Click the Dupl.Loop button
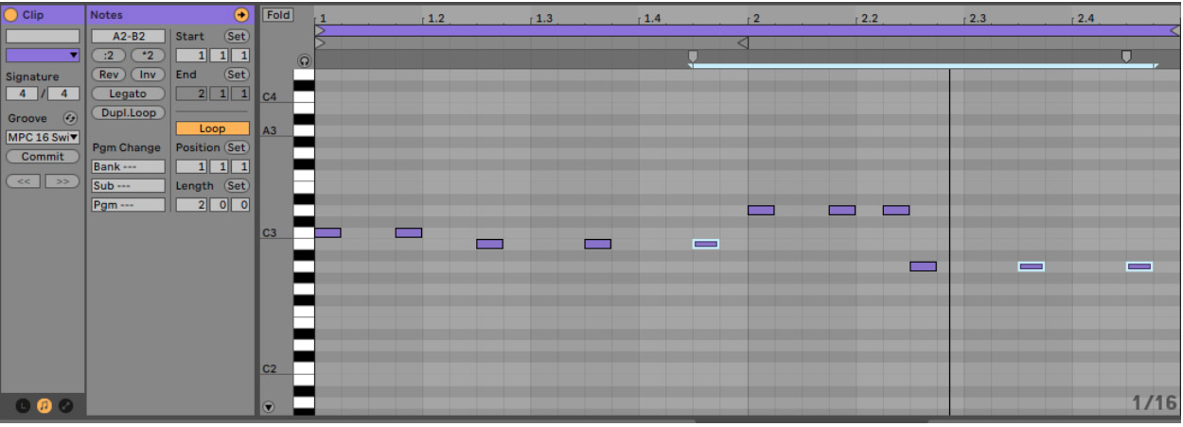Image resolution: width=1183 pixels, height=427 pixels. point(128,112)
